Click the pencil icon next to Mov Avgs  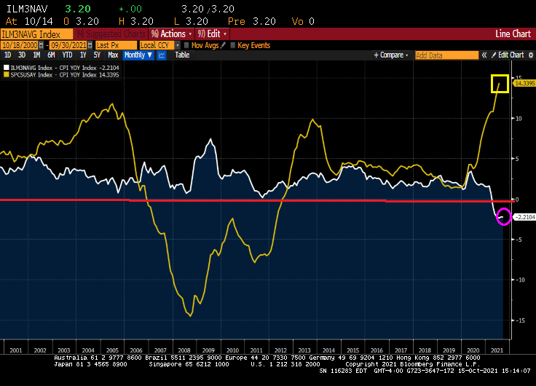pyautogui.click(x=224, y=45)
